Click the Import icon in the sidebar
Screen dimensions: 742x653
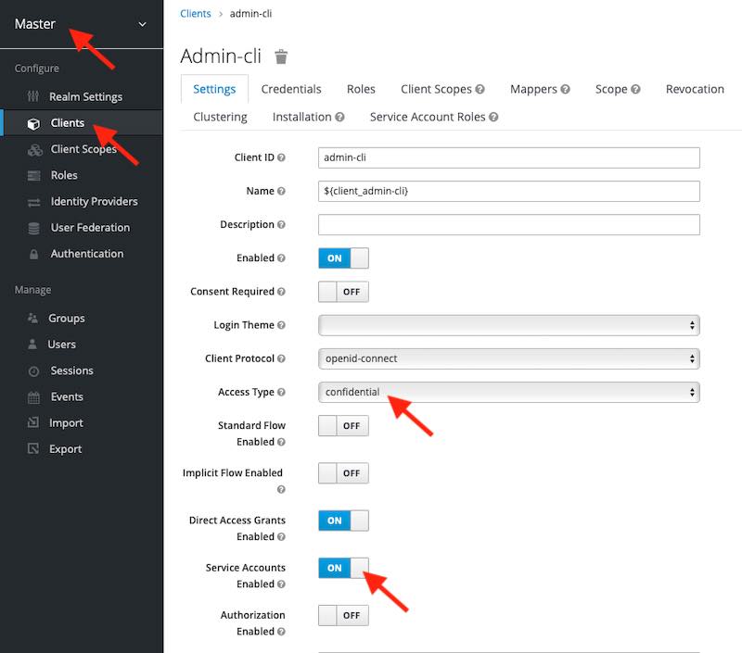click(x=33, y=422)
